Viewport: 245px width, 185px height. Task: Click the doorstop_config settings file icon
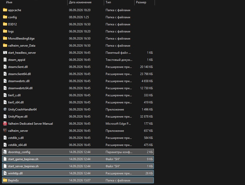pos(5,152)
